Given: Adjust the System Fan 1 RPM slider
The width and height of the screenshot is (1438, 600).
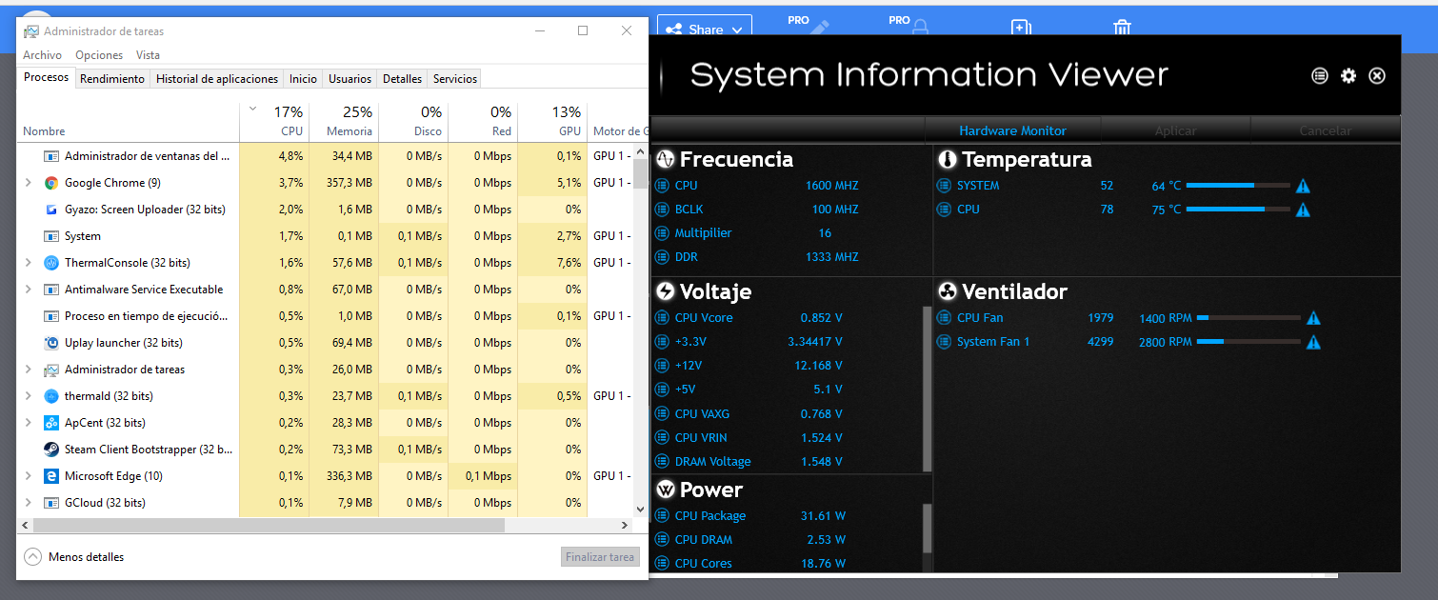Looking at the screenshot, I should 1248,342.
